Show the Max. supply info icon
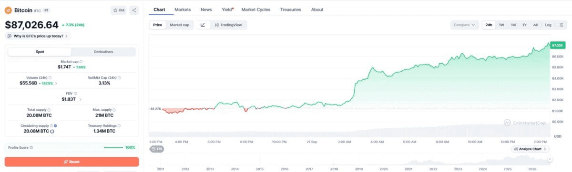 pyautogui.click(x=113, y=110)
